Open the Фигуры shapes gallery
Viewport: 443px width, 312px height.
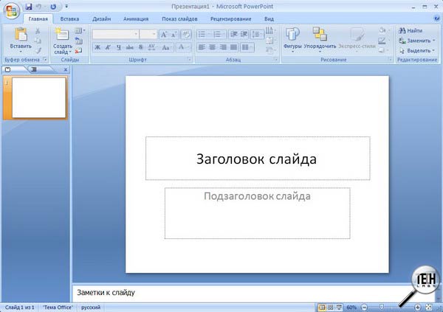pos(292,40)
